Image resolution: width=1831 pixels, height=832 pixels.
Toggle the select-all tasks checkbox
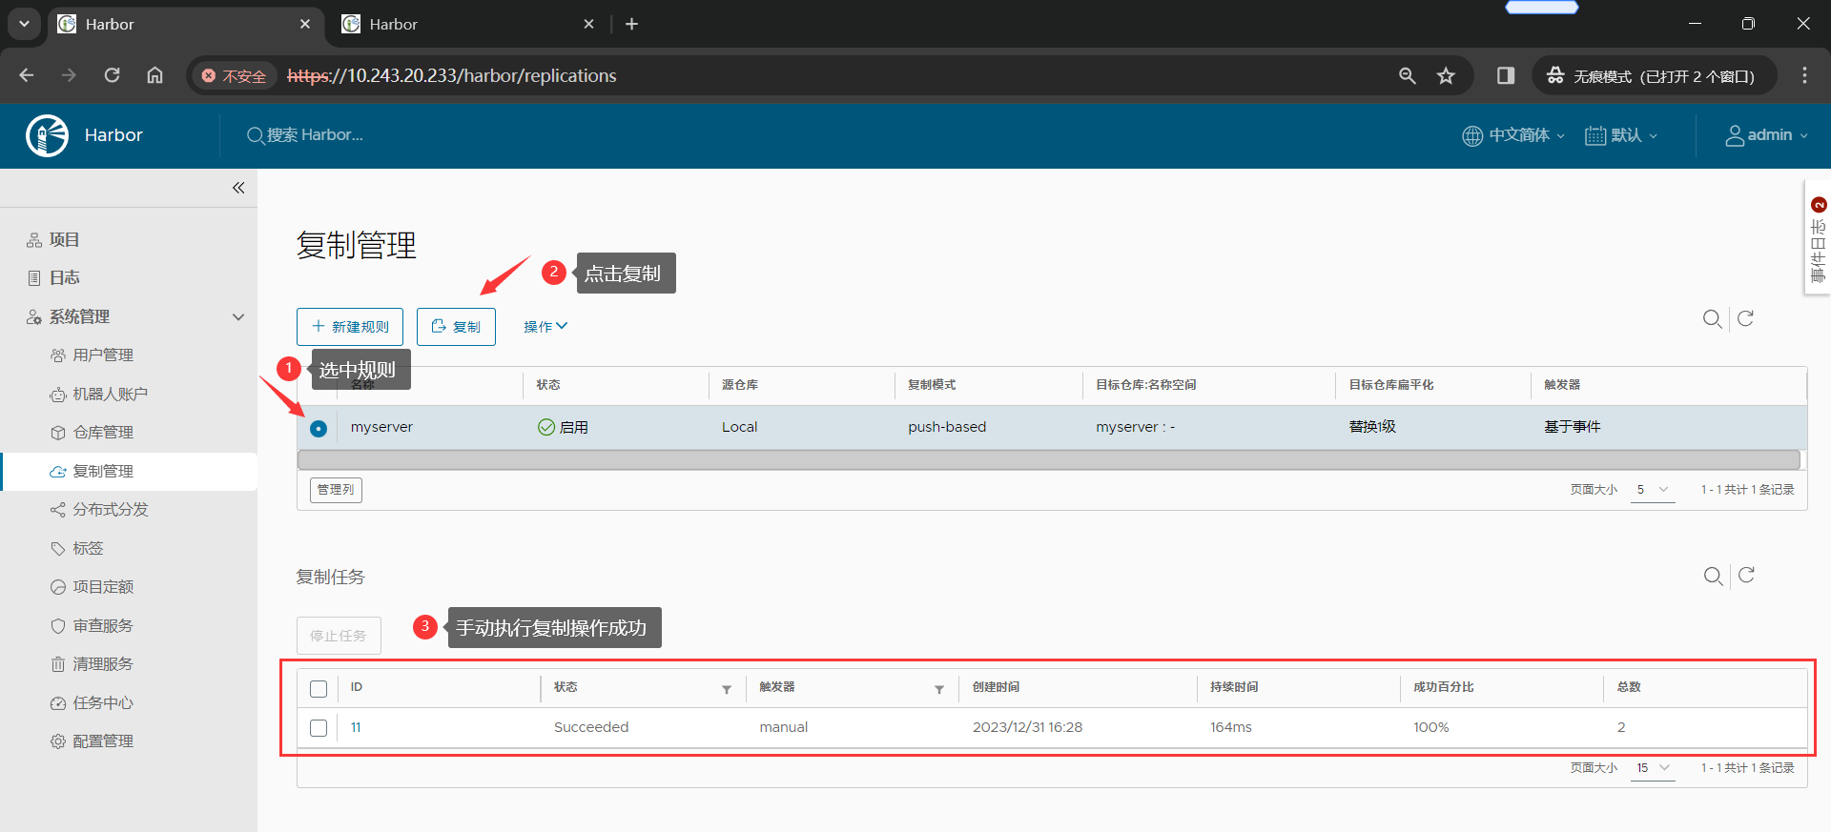319,688
